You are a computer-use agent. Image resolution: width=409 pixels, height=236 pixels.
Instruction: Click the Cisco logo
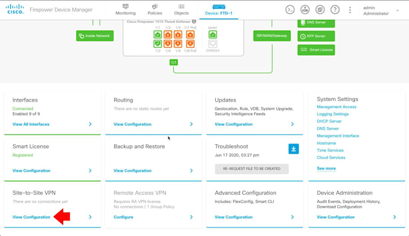click(x=14, y=9)
